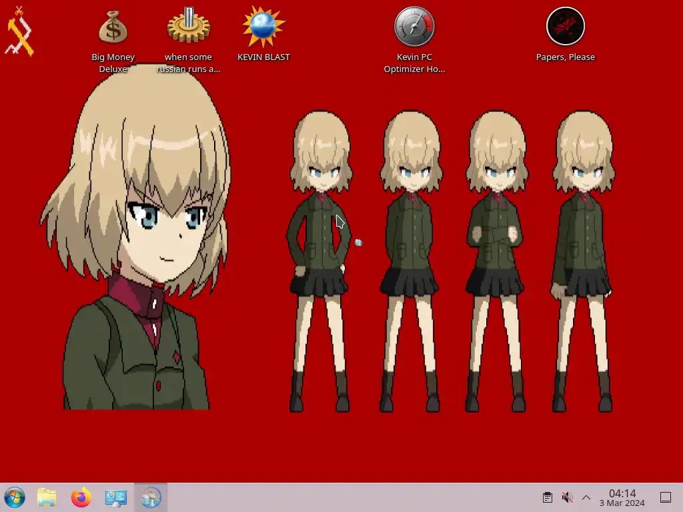Open the Start menu orb
Screen dimensions: 683x512
[15, 497]
